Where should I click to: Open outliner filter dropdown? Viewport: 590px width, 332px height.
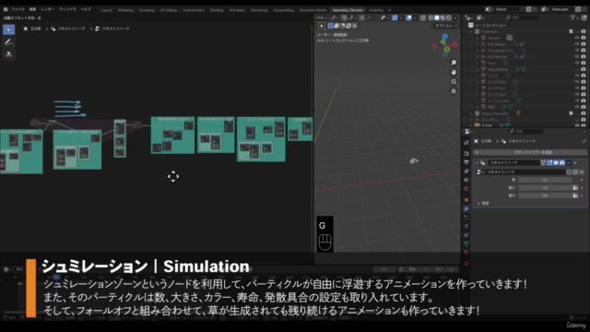click(x=574, y=18)
